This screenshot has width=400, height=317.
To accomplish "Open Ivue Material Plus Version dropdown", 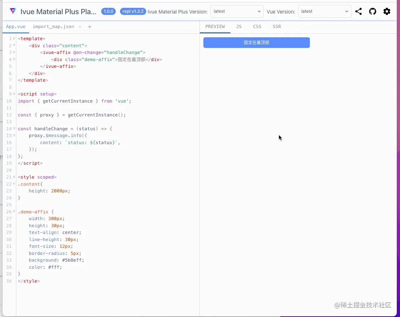I will click(x=237, y=11).
